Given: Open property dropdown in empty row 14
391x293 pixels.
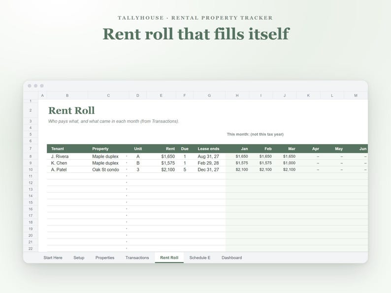Looking at the screenshot, I should tap(127, 196).
